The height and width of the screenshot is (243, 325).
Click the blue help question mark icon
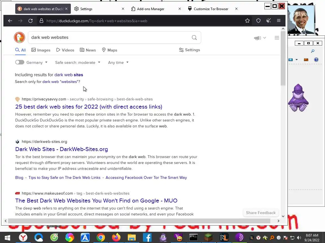(x=316, y=60)
